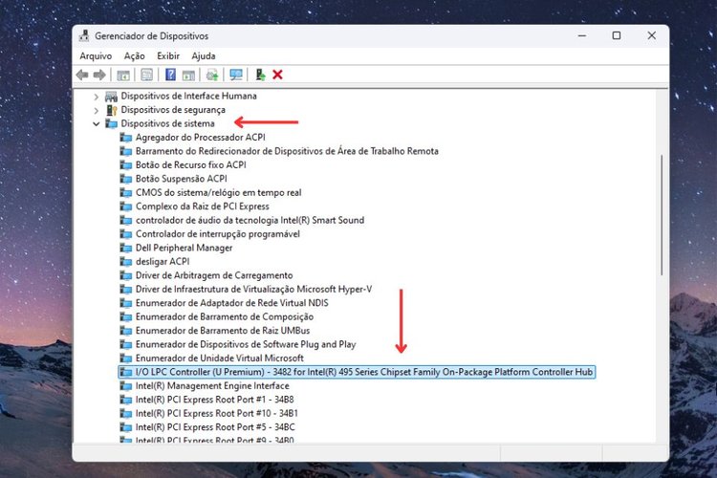The height and width of the screenshot is (478, 717).
Task: Select Controlador de interrupção programável
Action: pyautogui.click(x=218, y=233)
